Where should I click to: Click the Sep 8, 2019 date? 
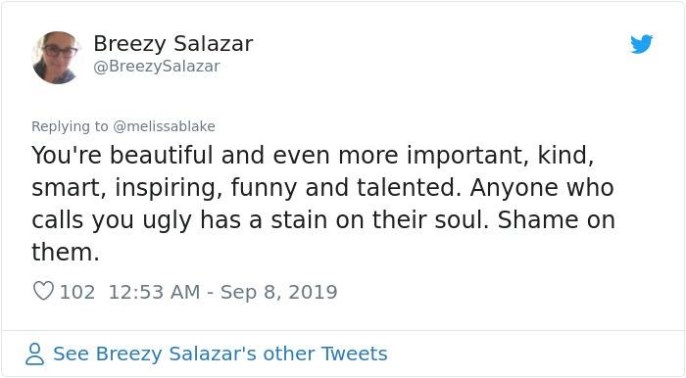tap(278, 292)
